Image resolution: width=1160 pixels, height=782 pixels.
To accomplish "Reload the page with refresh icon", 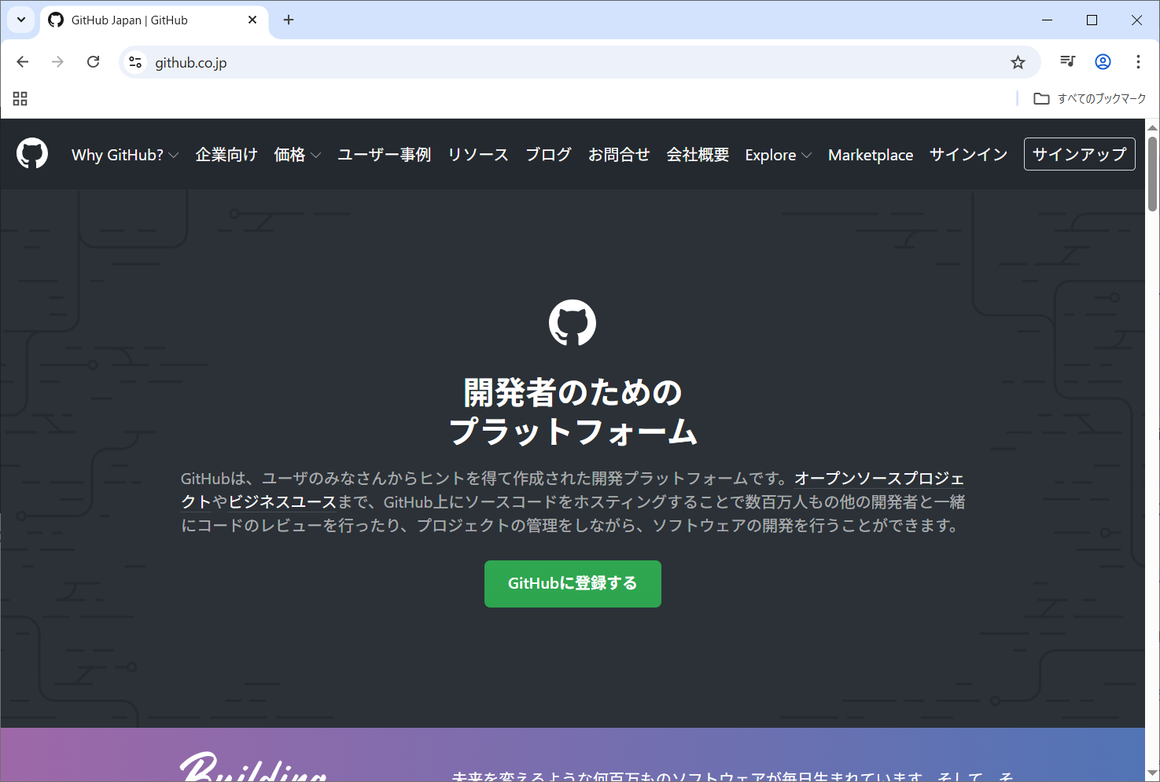I will pyautogui.click(x=93, y=62).
